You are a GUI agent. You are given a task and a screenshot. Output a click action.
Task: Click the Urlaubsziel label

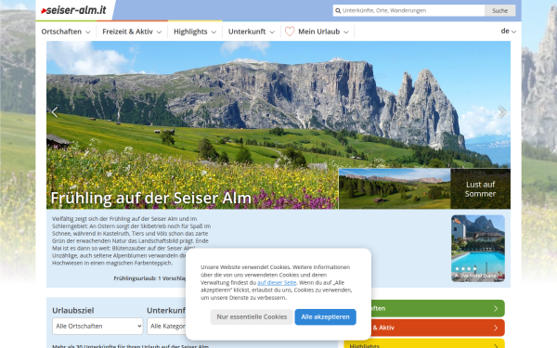[x=73, y=310]
